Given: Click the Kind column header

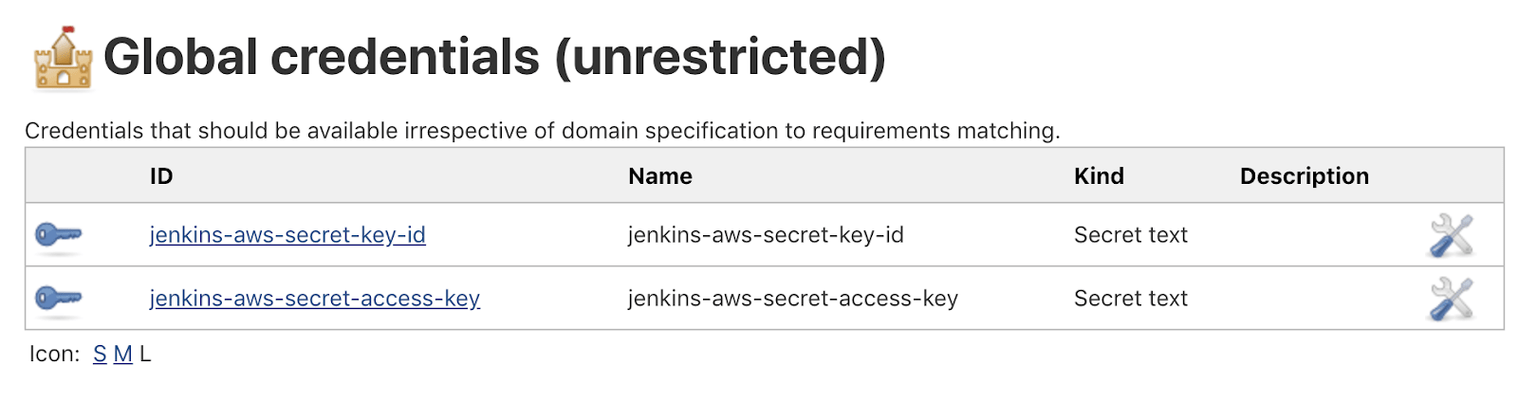Looking at the screenshot, I should (x=1099, y=176).
